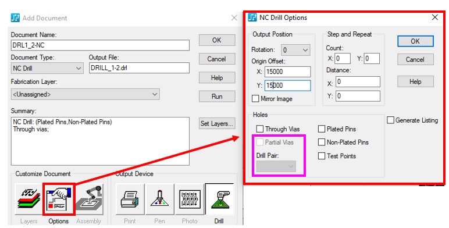Click the Output File text field
The height and width of the screenshot is (228, 449).
tap(139, 68)
